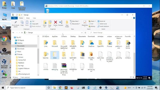Click Paste shortcut in the ribbon
Image resolution: width=160 pixels, height=90 pixels.
pos(35,26)
